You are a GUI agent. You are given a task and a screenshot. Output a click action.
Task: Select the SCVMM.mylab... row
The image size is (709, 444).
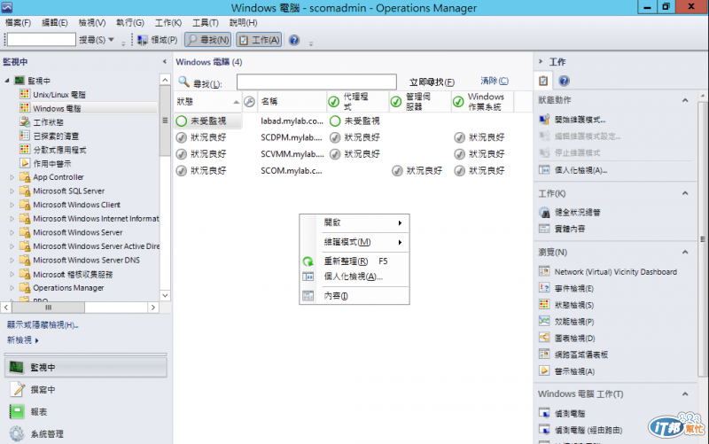(x=353, y=154)
